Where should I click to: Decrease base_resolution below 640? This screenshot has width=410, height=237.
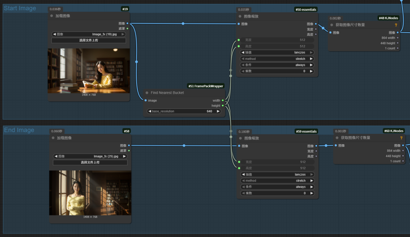(150, 111)
